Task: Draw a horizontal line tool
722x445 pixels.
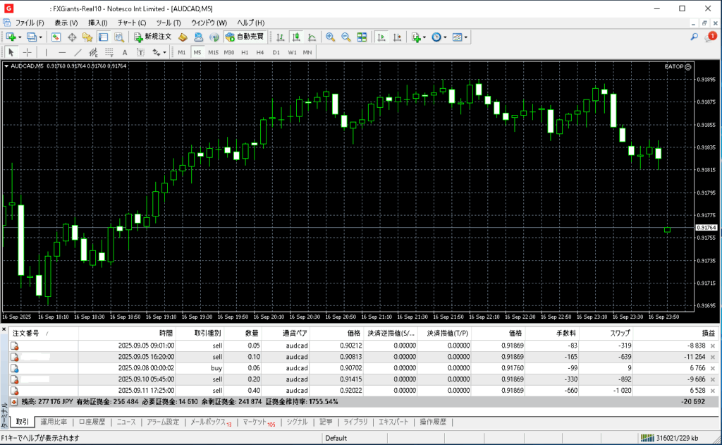Action: point(62,52)
